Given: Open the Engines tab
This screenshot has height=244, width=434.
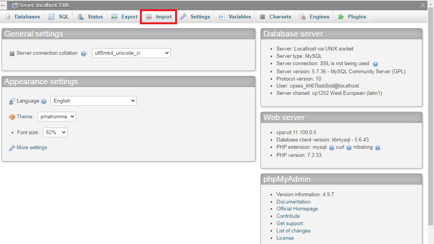Looking at the screenshot, I should point(315,17).
